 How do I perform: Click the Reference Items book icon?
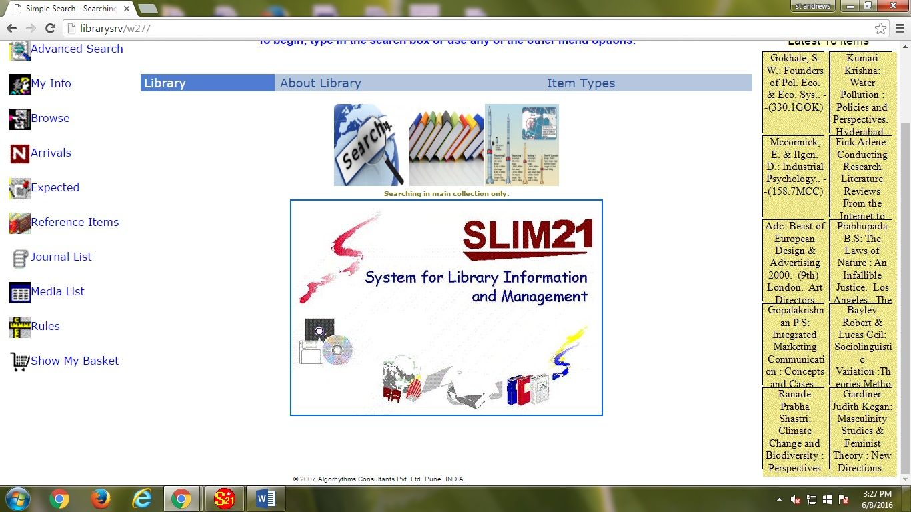click(x=20, y=223)
